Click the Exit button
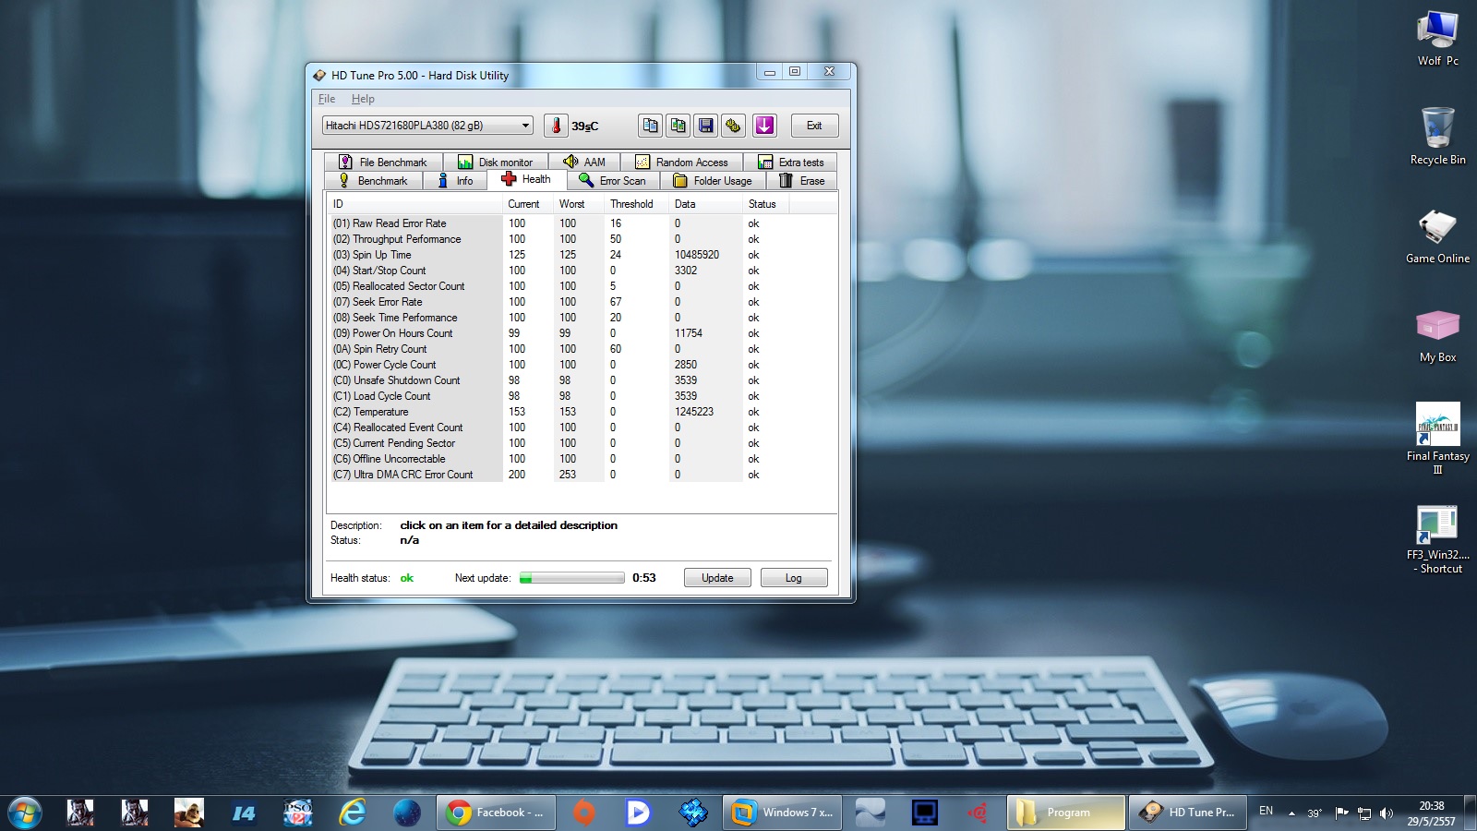This screenshot has width=1477, height=831. (x=814, y=126)
